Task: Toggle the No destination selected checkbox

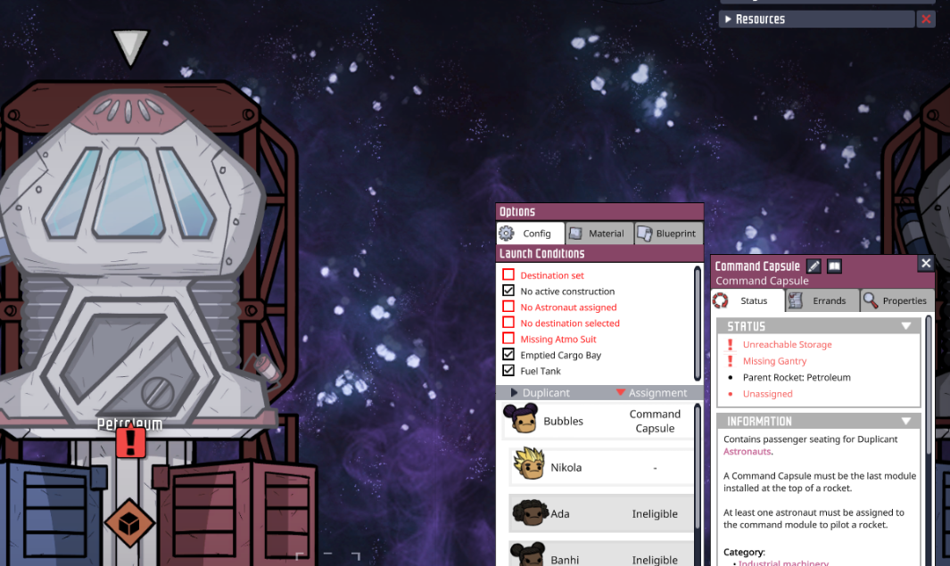Action: pyautogui.click(x=508, y=323)
